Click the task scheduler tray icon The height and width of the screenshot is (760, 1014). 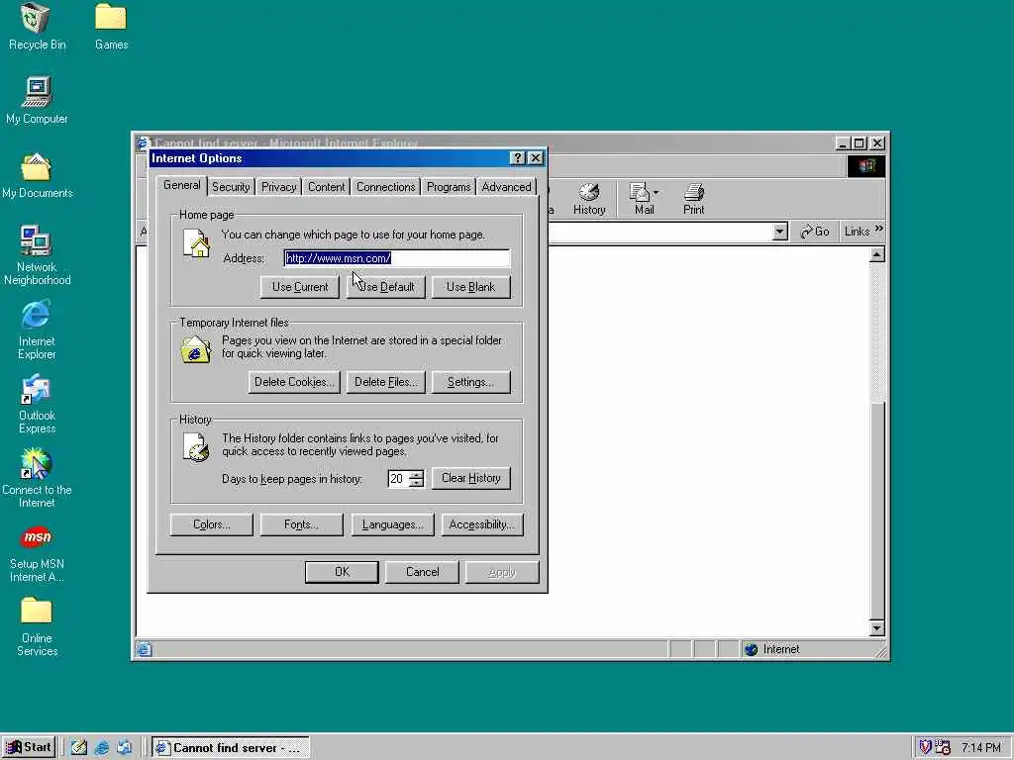tap(943, 747)
